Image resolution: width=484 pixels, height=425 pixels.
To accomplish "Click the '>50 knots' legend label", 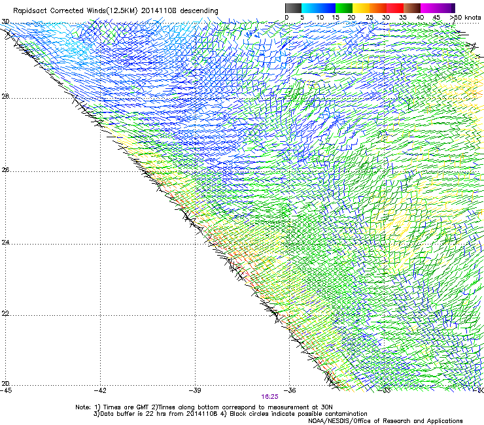I will tap(465, 18).
